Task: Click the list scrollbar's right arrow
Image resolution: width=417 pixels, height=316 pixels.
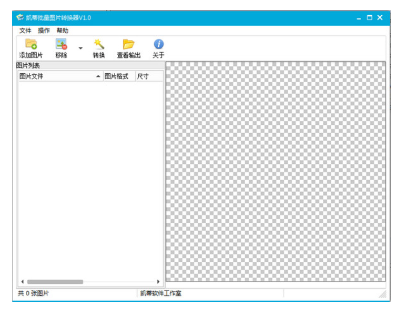Action: click(159, 282)
